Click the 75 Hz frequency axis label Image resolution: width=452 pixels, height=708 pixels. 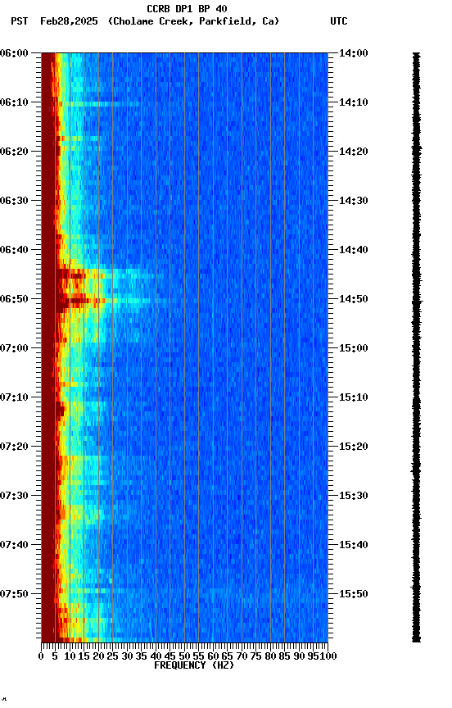tap(255, 656)
